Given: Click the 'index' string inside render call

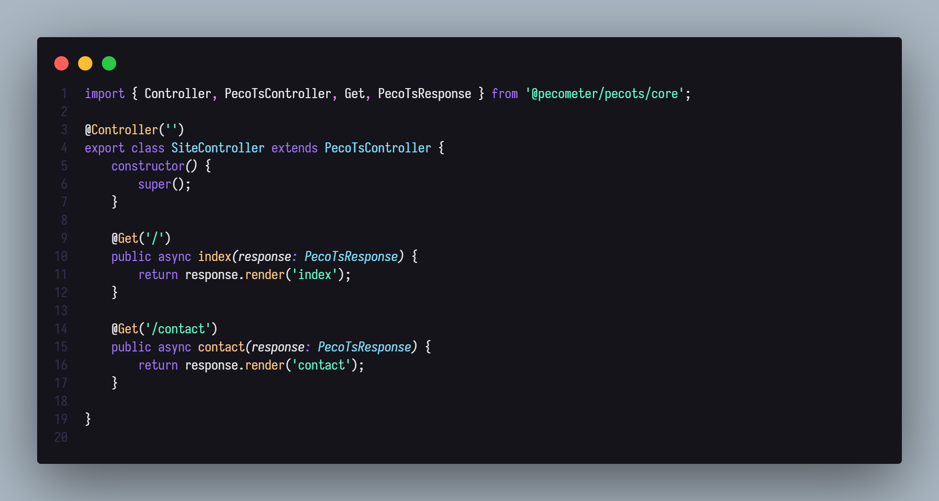Looking at the screenshot, I should (314, 275).
